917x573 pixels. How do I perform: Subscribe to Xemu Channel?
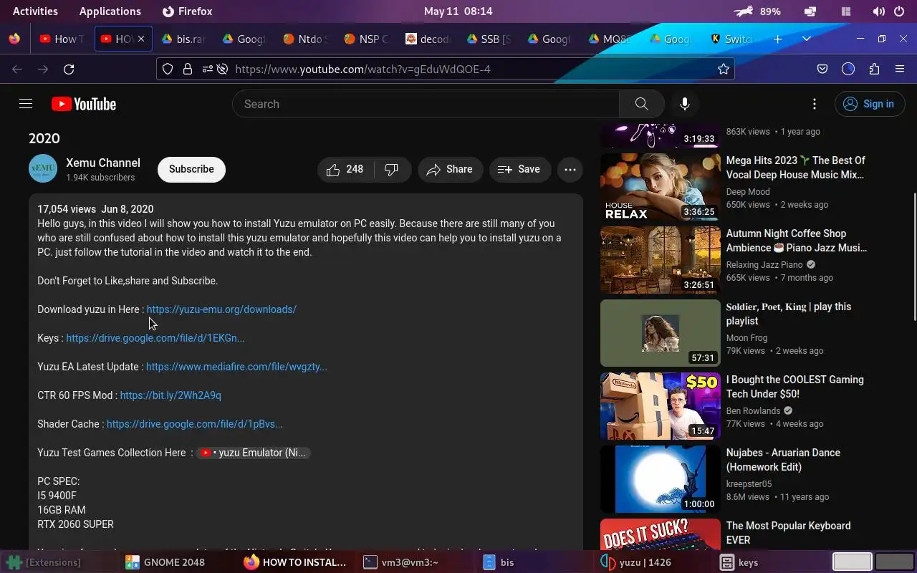coord(191,169)
